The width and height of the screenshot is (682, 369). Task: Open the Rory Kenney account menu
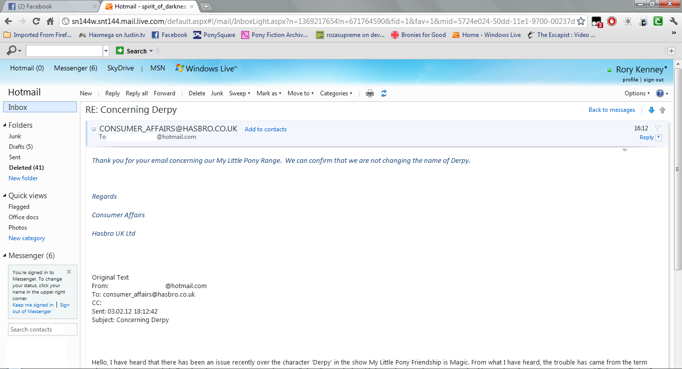click(642, 69)
